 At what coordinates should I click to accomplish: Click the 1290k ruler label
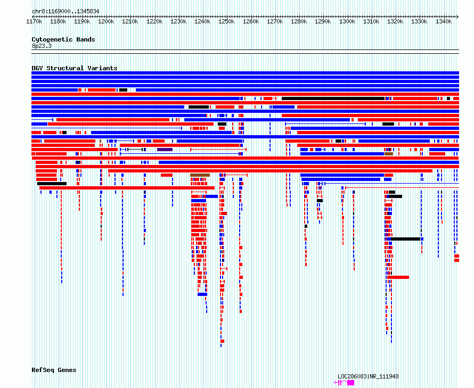click(323, 21)
